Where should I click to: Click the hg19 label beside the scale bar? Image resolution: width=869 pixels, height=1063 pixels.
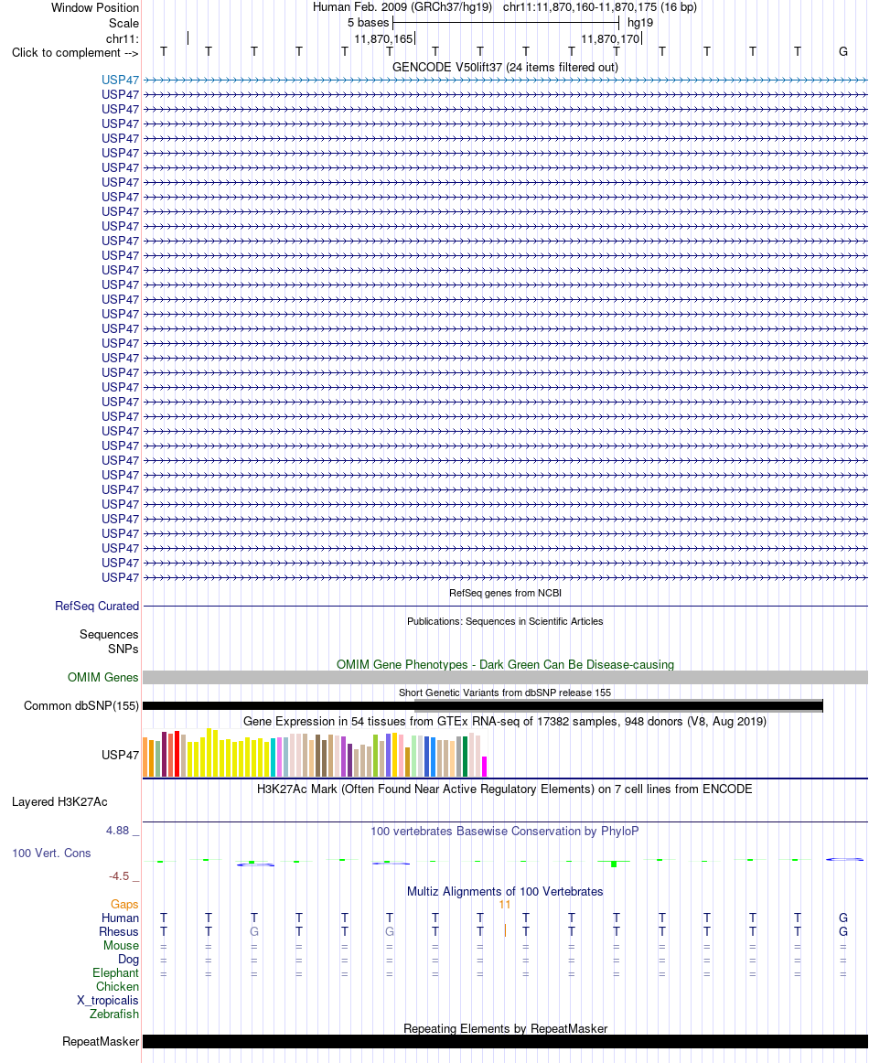click(640, 22)
